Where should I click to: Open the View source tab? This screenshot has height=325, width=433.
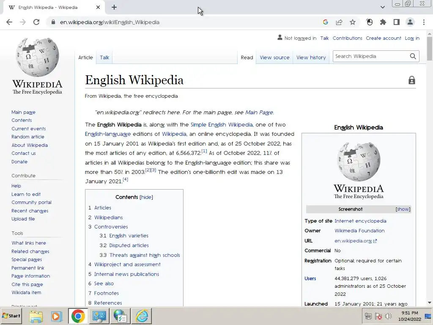click(274, 58)
